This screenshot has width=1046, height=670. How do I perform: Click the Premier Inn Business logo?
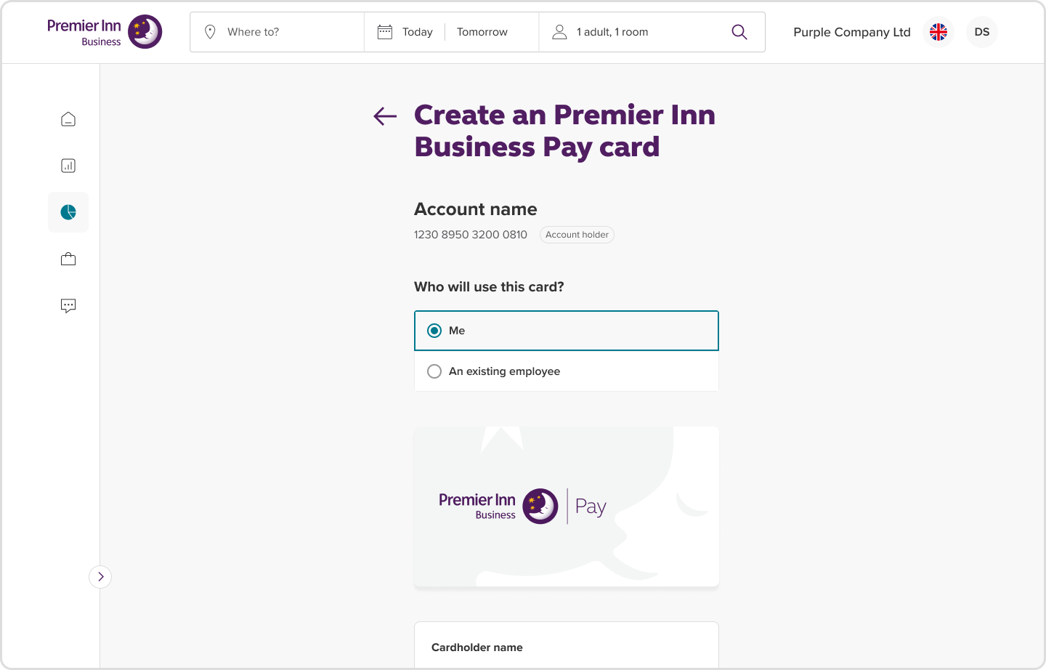tap(105, 32)
